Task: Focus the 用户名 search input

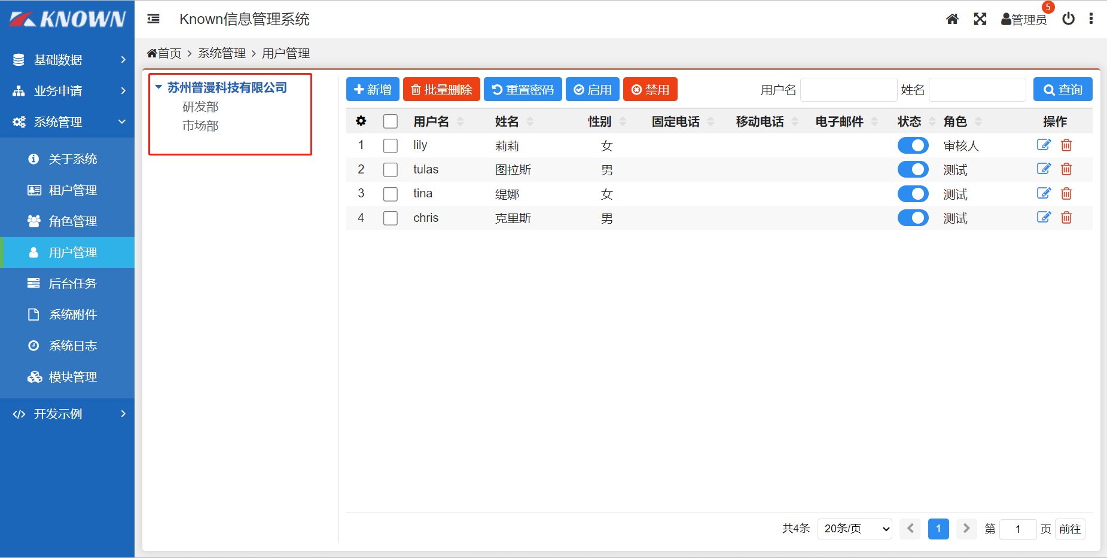Action: (x=849, y=90)
